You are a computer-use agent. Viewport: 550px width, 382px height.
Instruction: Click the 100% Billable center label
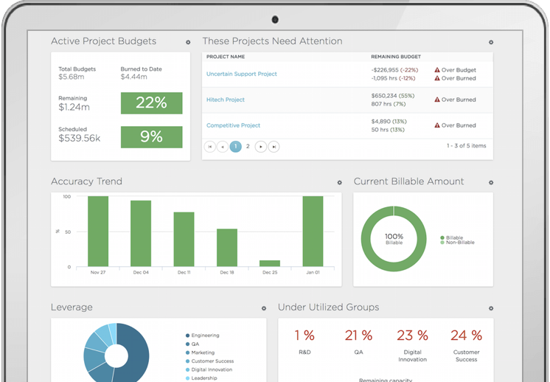pos(394,239)
